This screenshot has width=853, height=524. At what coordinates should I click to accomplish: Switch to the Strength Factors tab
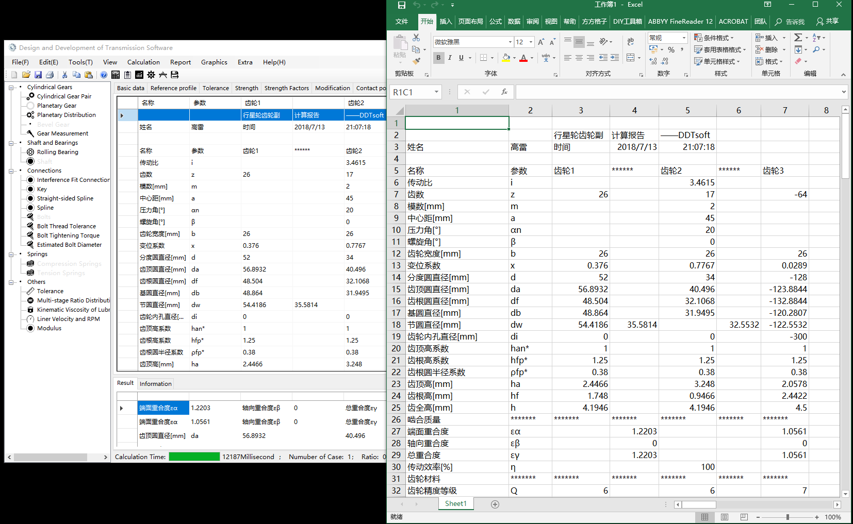pyautogui.click(x=287, y=88)
